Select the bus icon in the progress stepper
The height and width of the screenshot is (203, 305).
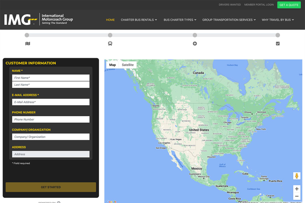click(x=110, y=43)
